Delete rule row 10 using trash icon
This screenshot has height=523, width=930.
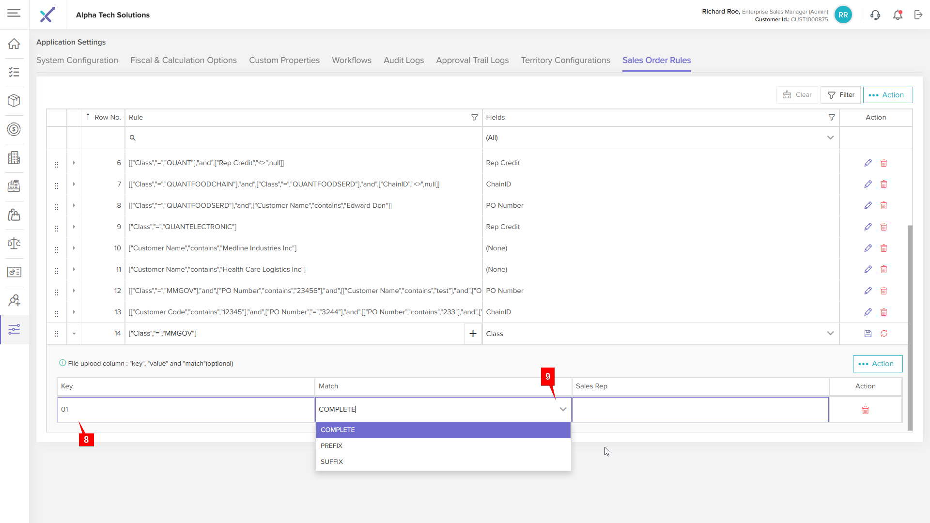[x=883, y=248]
